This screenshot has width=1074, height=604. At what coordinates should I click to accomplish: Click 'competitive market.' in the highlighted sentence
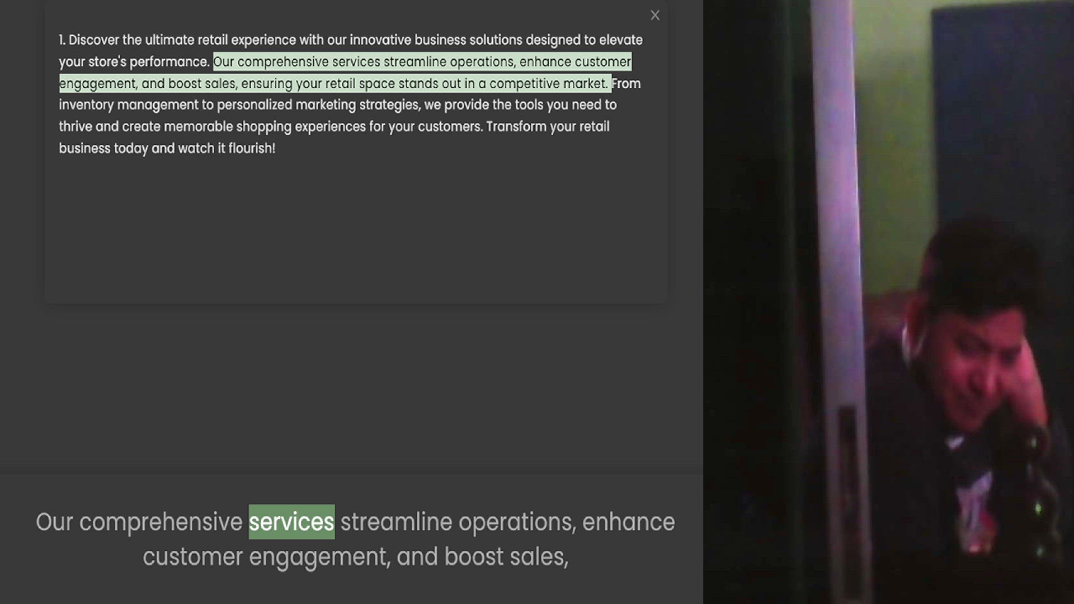point(549,83)
